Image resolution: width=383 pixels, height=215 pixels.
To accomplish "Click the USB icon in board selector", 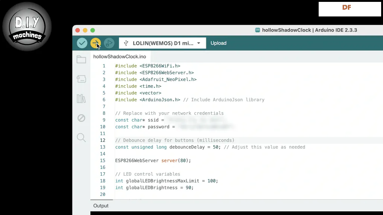I will (x=126, y=43).
